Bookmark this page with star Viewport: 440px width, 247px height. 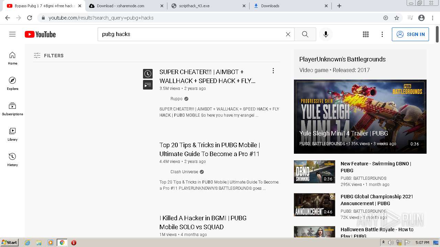click(397, 18)
